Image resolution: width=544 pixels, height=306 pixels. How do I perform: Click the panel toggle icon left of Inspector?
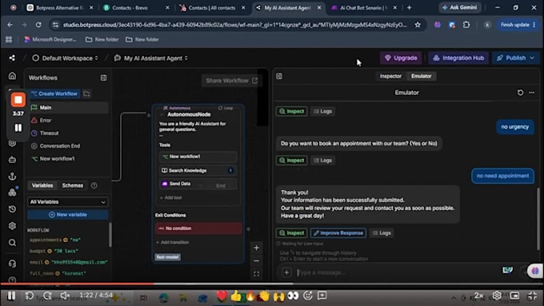tap(279, 76)
